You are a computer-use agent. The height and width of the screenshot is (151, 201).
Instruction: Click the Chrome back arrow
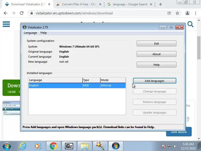pyautogui.click(x=6, y=13)
